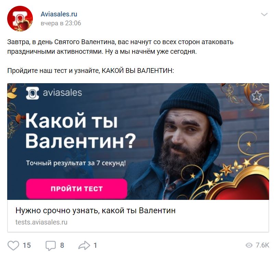Open the post timestamp 'вчера в 23:06'

(x=61, y=23)
